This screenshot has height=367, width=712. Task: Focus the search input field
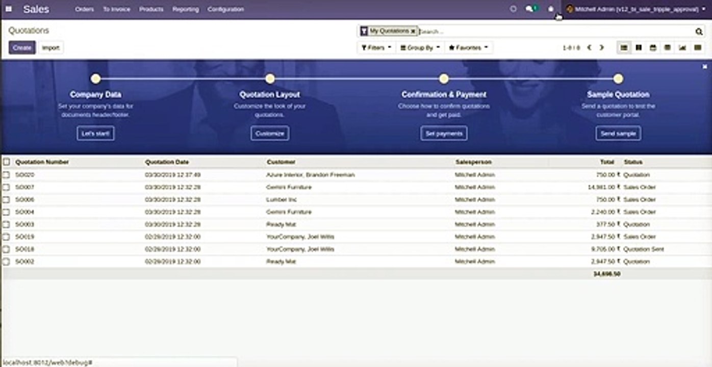click(x=556, y=32)
